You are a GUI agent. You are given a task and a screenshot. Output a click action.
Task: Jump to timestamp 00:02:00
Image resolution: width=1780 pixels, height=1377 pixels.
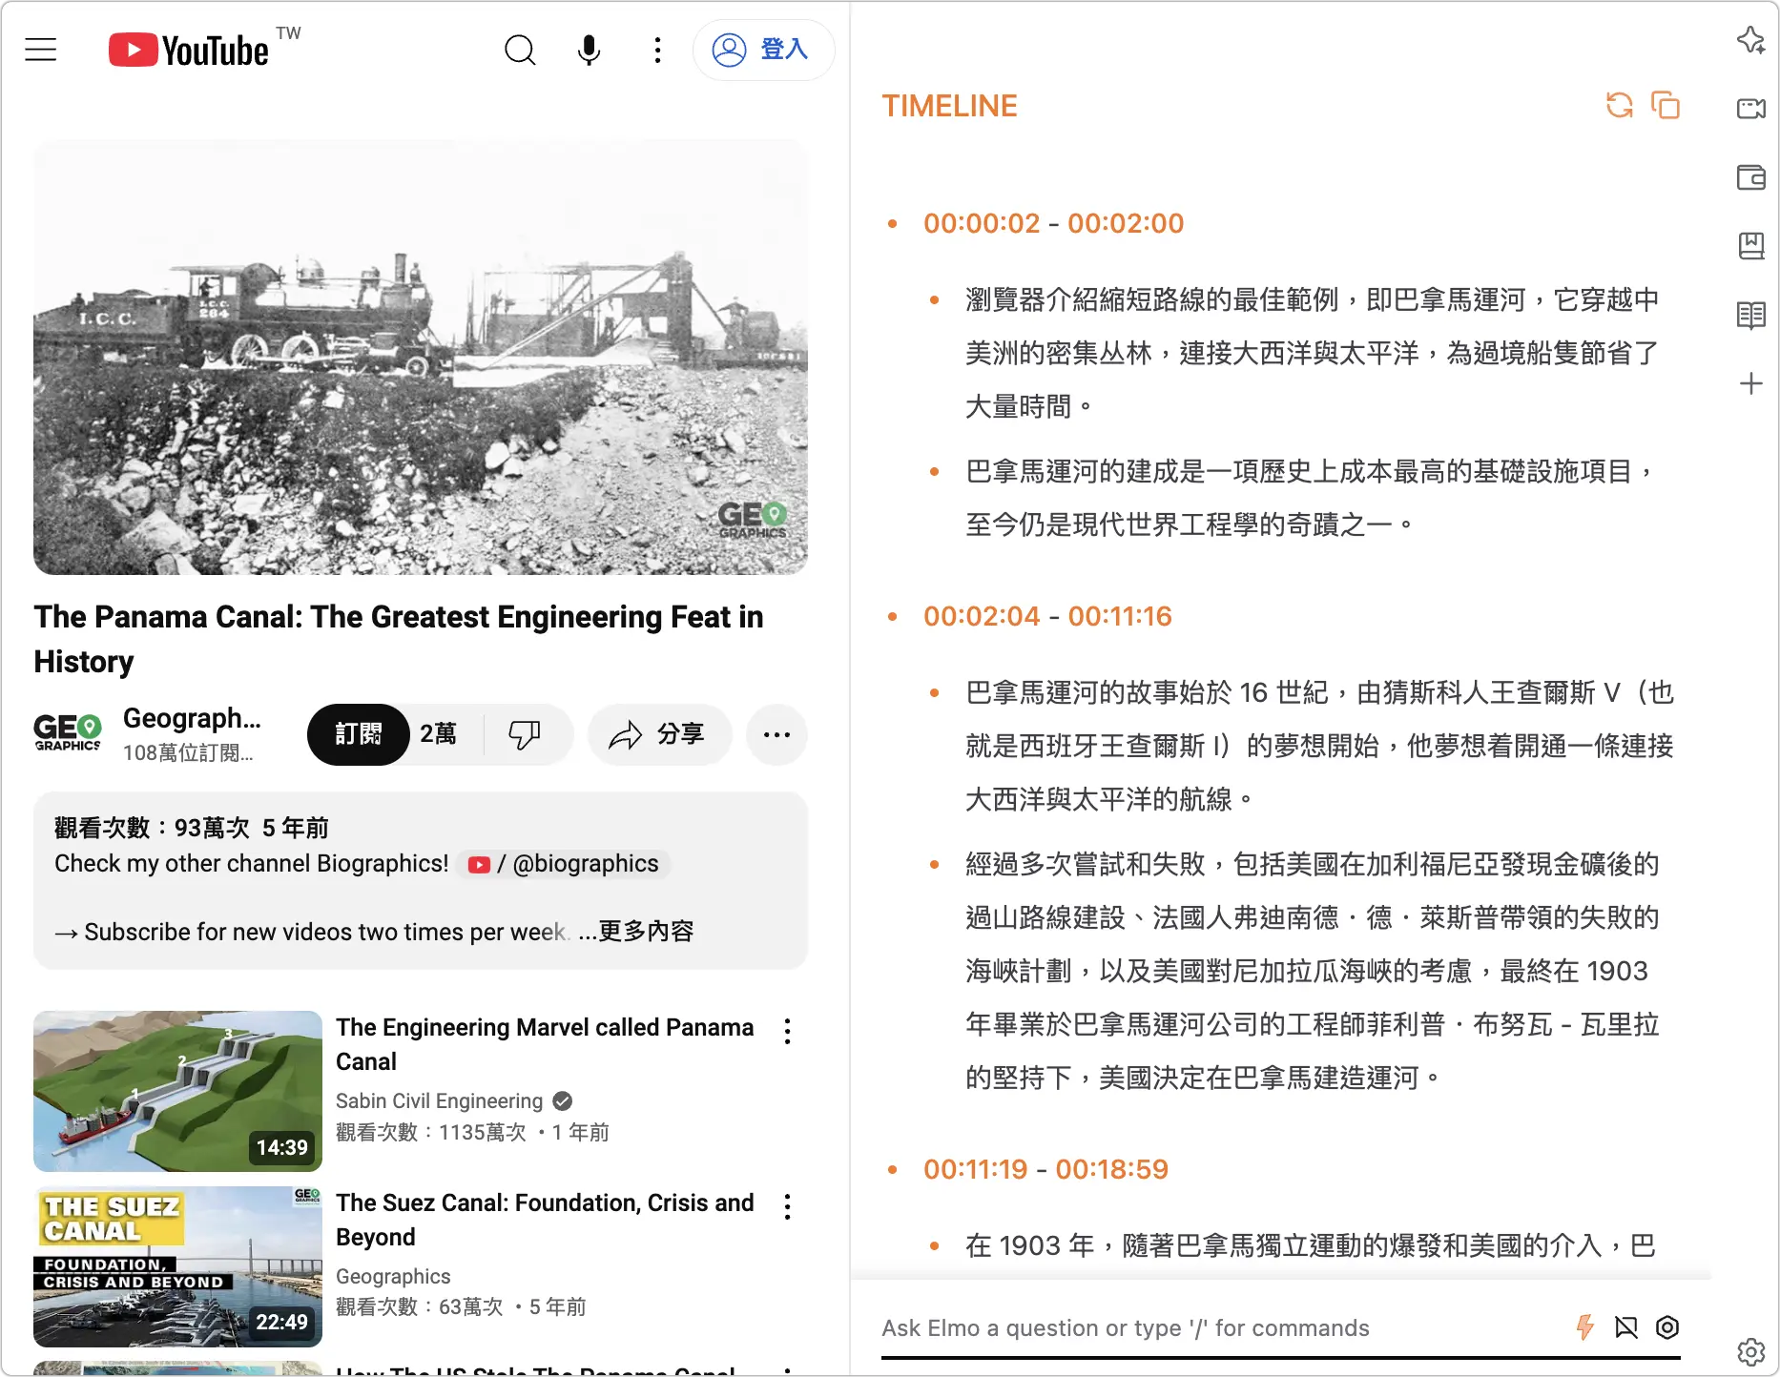tap(1126, 223)
